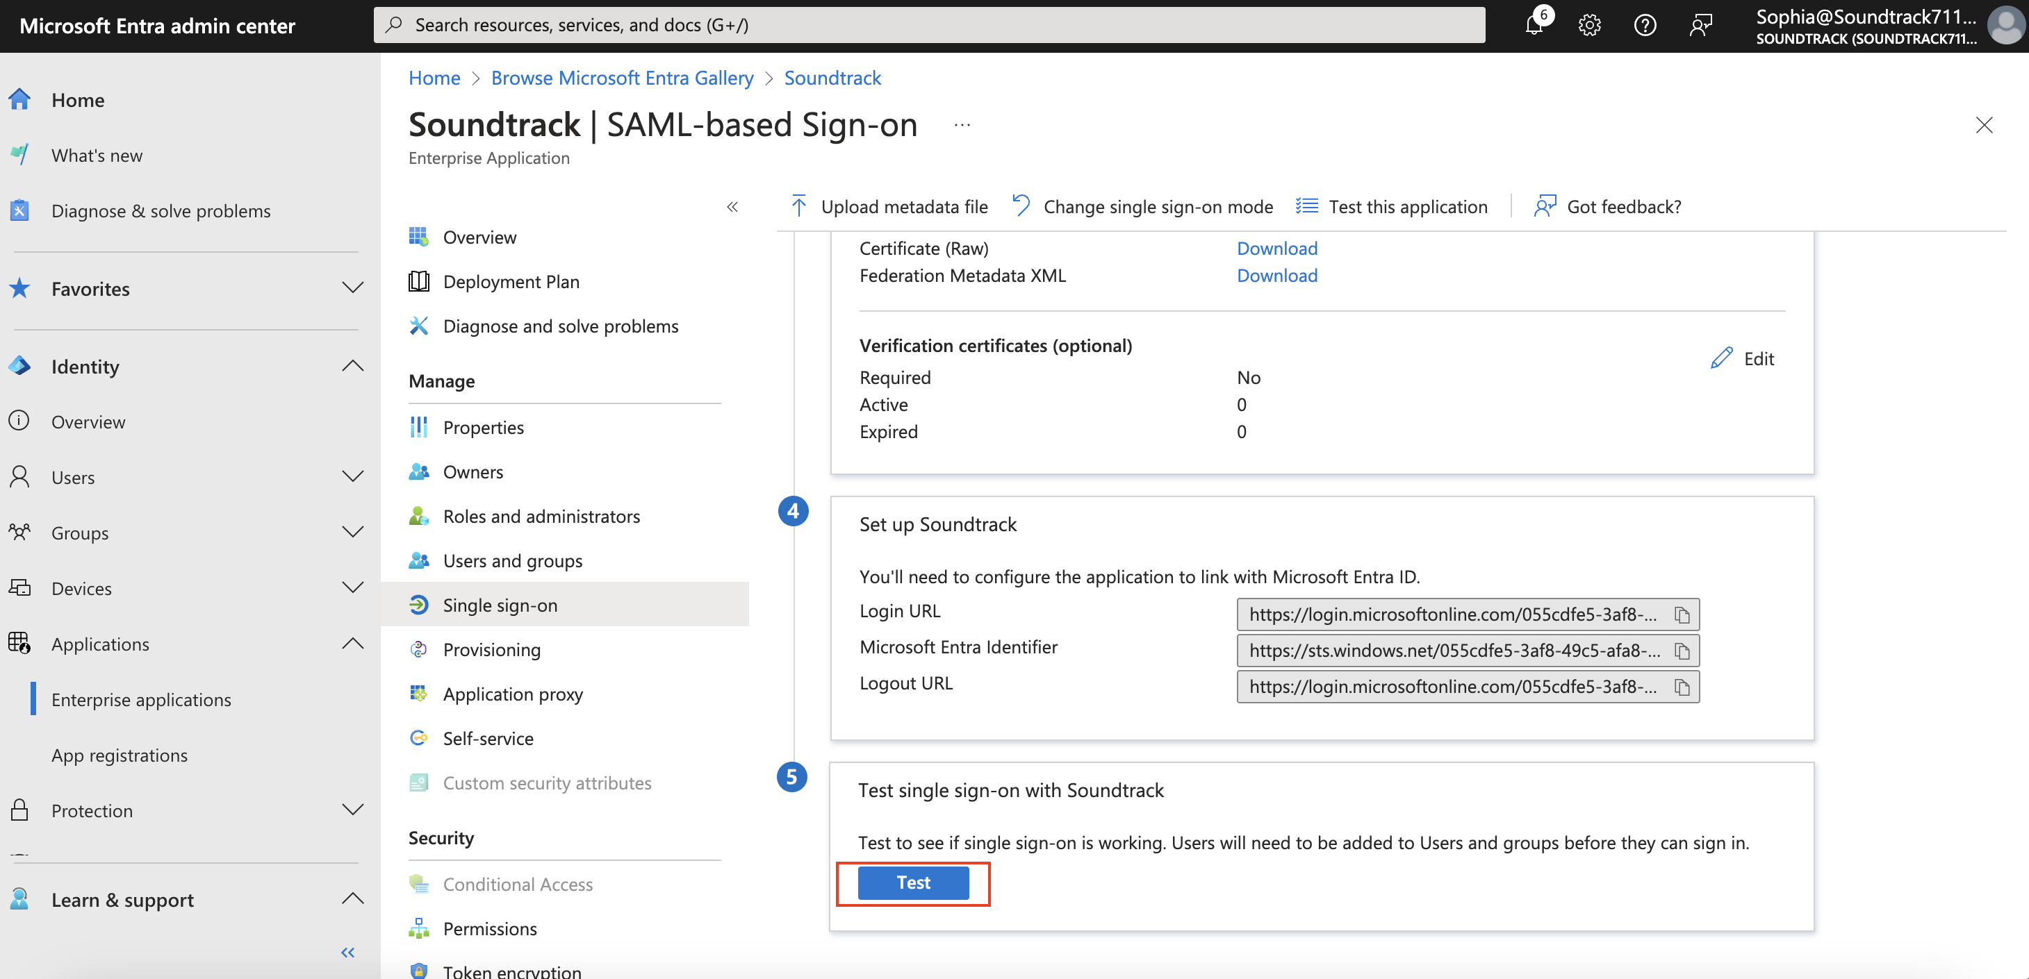Click the Provisioning icon
Screen dimensions: 2029x979
point(418,649)
